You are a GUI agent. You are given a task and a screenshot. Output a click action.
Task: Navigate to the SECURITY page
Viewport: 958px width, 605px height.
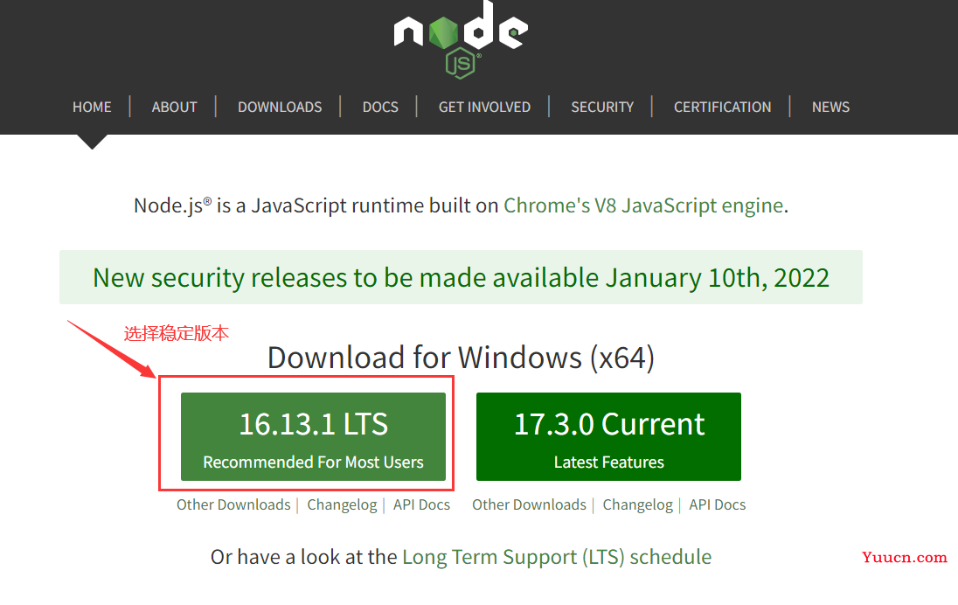point(602,107)
